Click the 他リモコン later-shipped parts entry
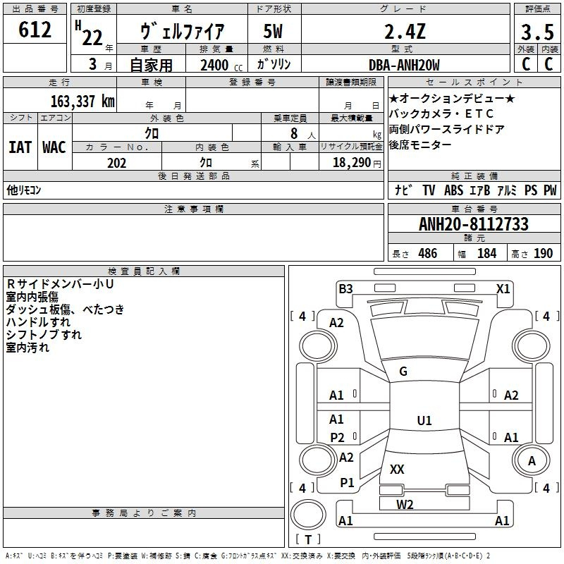The height and width of the screenshot is (564, 564). 24,190
